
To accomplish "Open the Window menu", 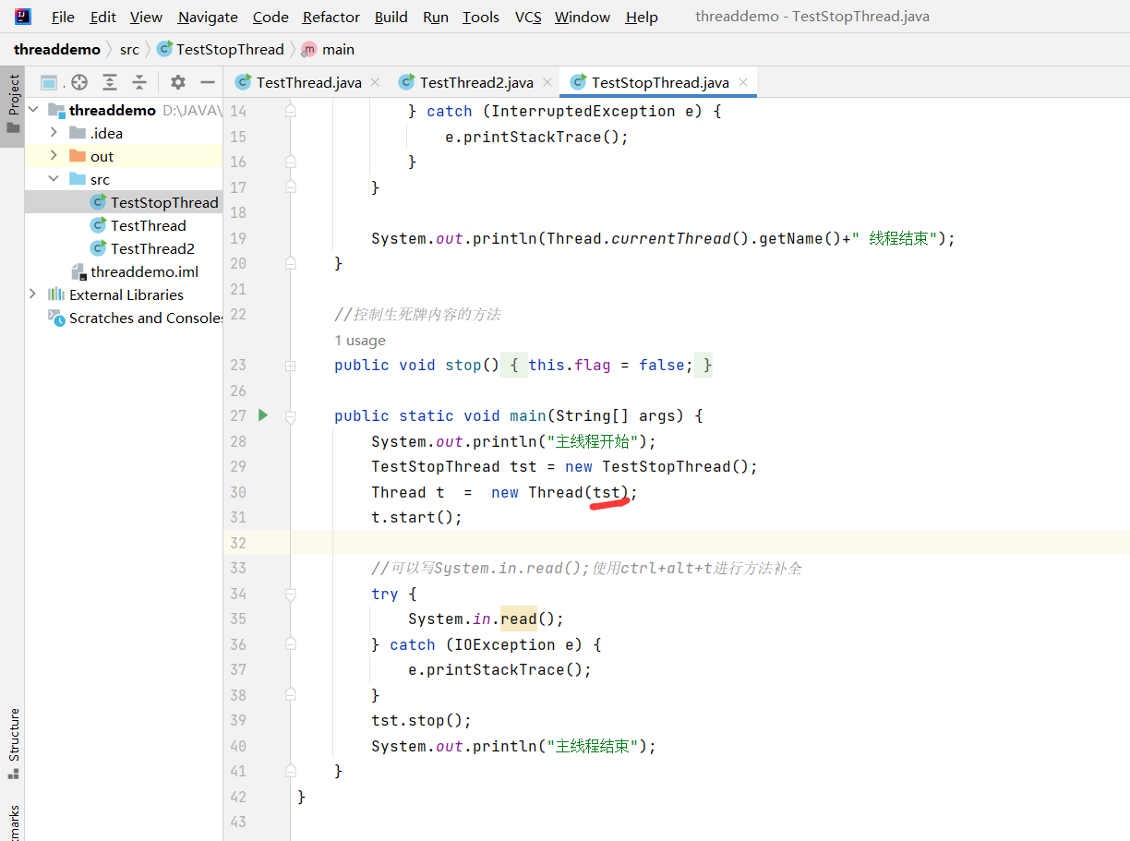I will pos(583,17).
